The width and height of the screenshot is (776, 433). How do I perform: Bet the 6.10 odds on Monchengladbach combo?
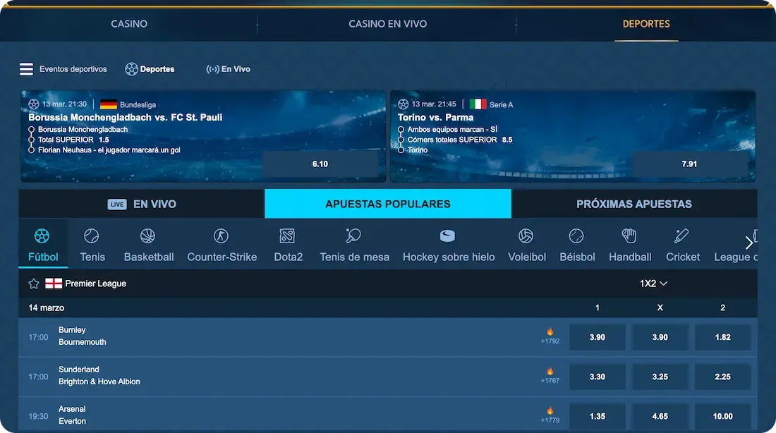coord(321,163)
